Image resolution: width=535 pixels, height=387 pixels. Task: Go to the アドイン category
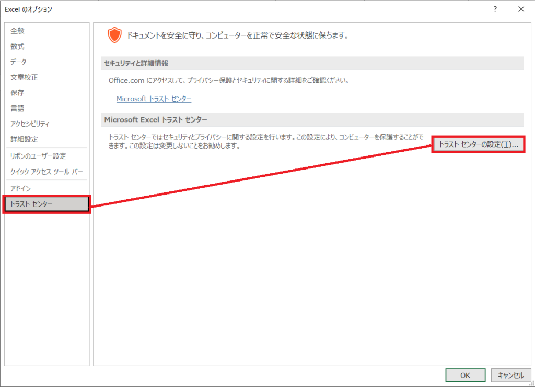pyautogui.click(x=20, y=188)
